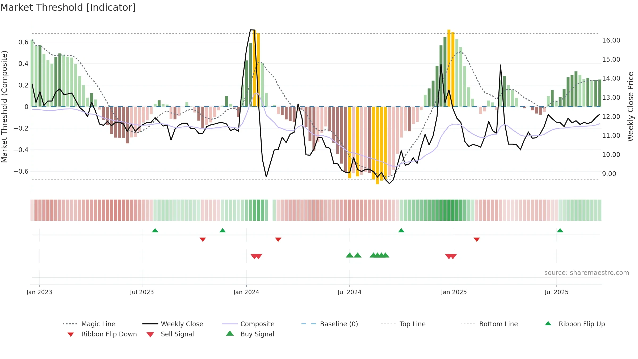Click the sell signal markers before Jan 2025
The width and height of the screenshot is (638, 359).
451,257
